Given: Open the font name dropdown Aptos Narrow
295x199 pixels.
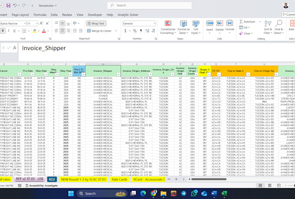Looking at the screenshot, I should click(x=25, y=23).
